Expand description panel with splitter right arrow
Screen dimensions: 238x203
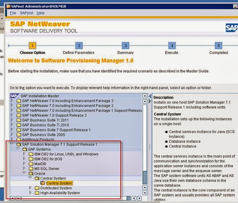tap(150, 101)
